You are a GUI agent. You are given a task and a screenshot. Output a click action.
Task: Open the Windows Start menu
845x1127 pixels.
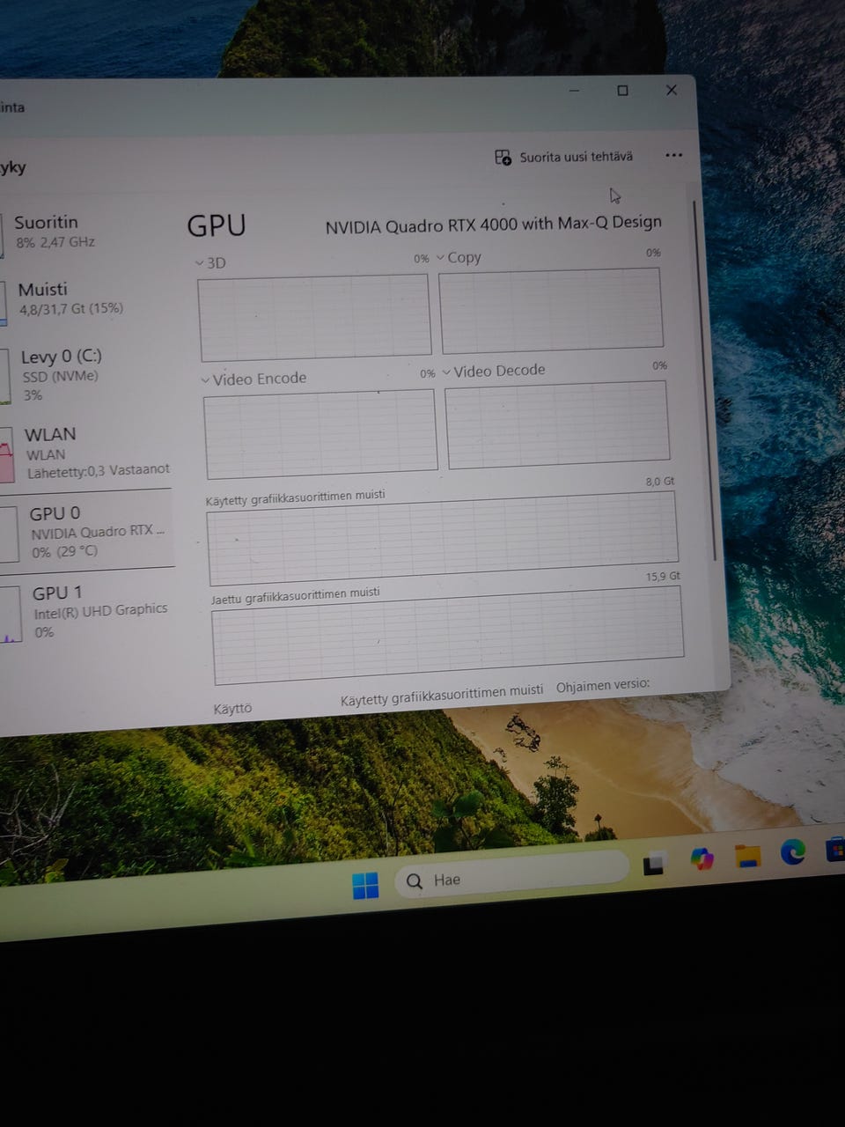[365, 885]
